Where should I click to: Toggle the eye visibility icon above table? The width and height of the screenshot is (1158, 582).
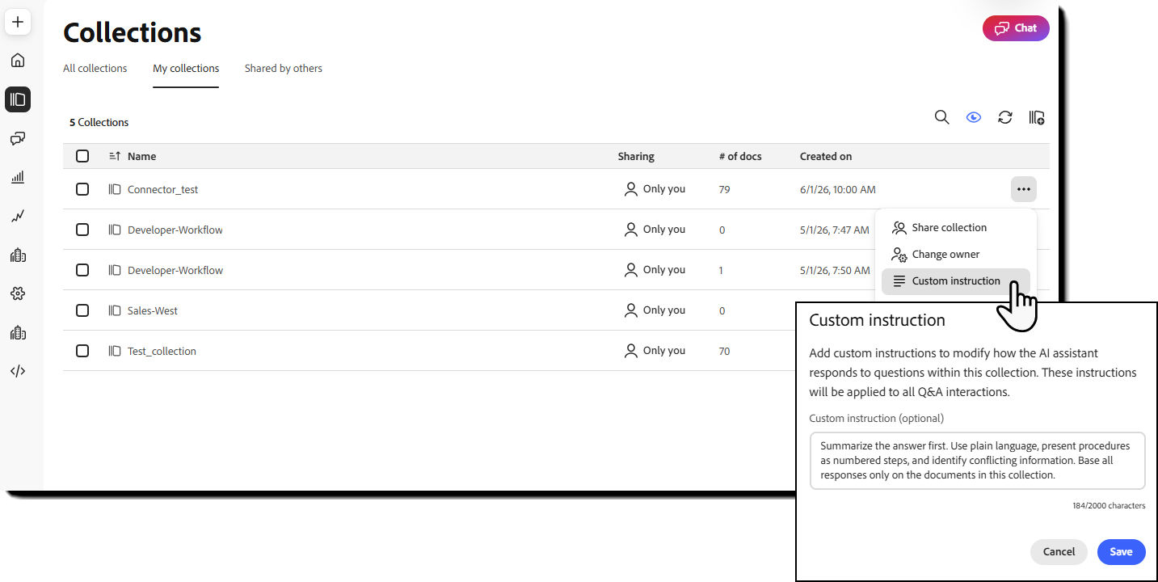pyautogui.click(x=974, y=117)
